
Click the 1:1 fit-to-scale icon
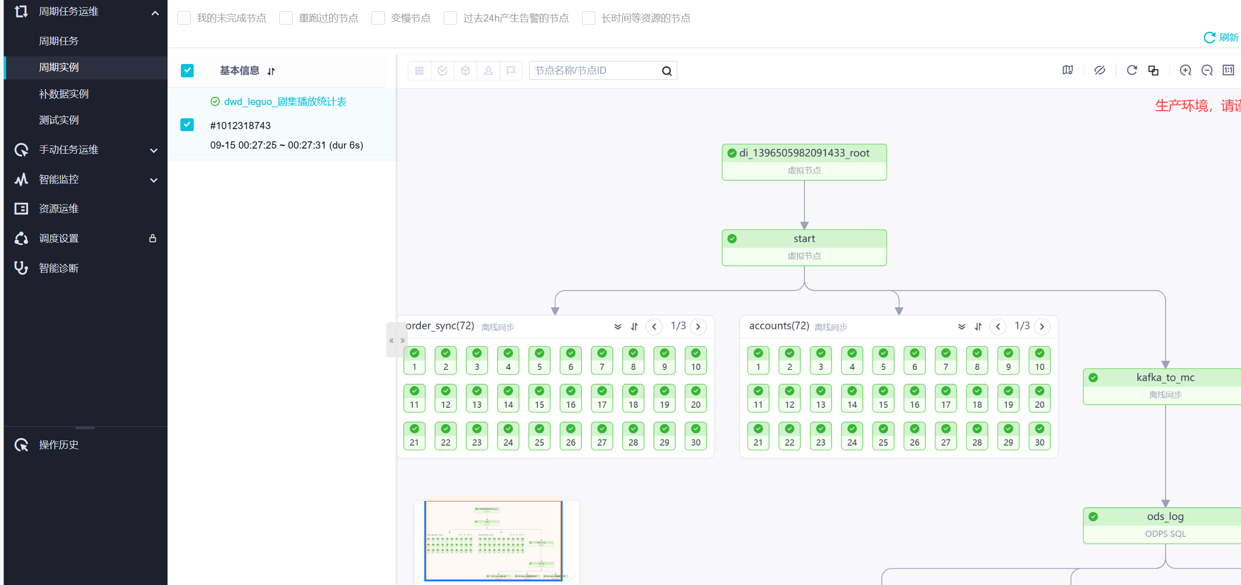[1229, 70]
